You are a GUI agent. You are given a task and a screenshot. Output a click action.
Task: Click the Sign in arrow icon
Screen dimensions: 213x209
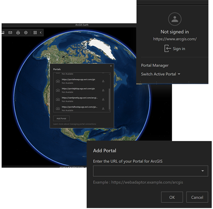[168, 49]
